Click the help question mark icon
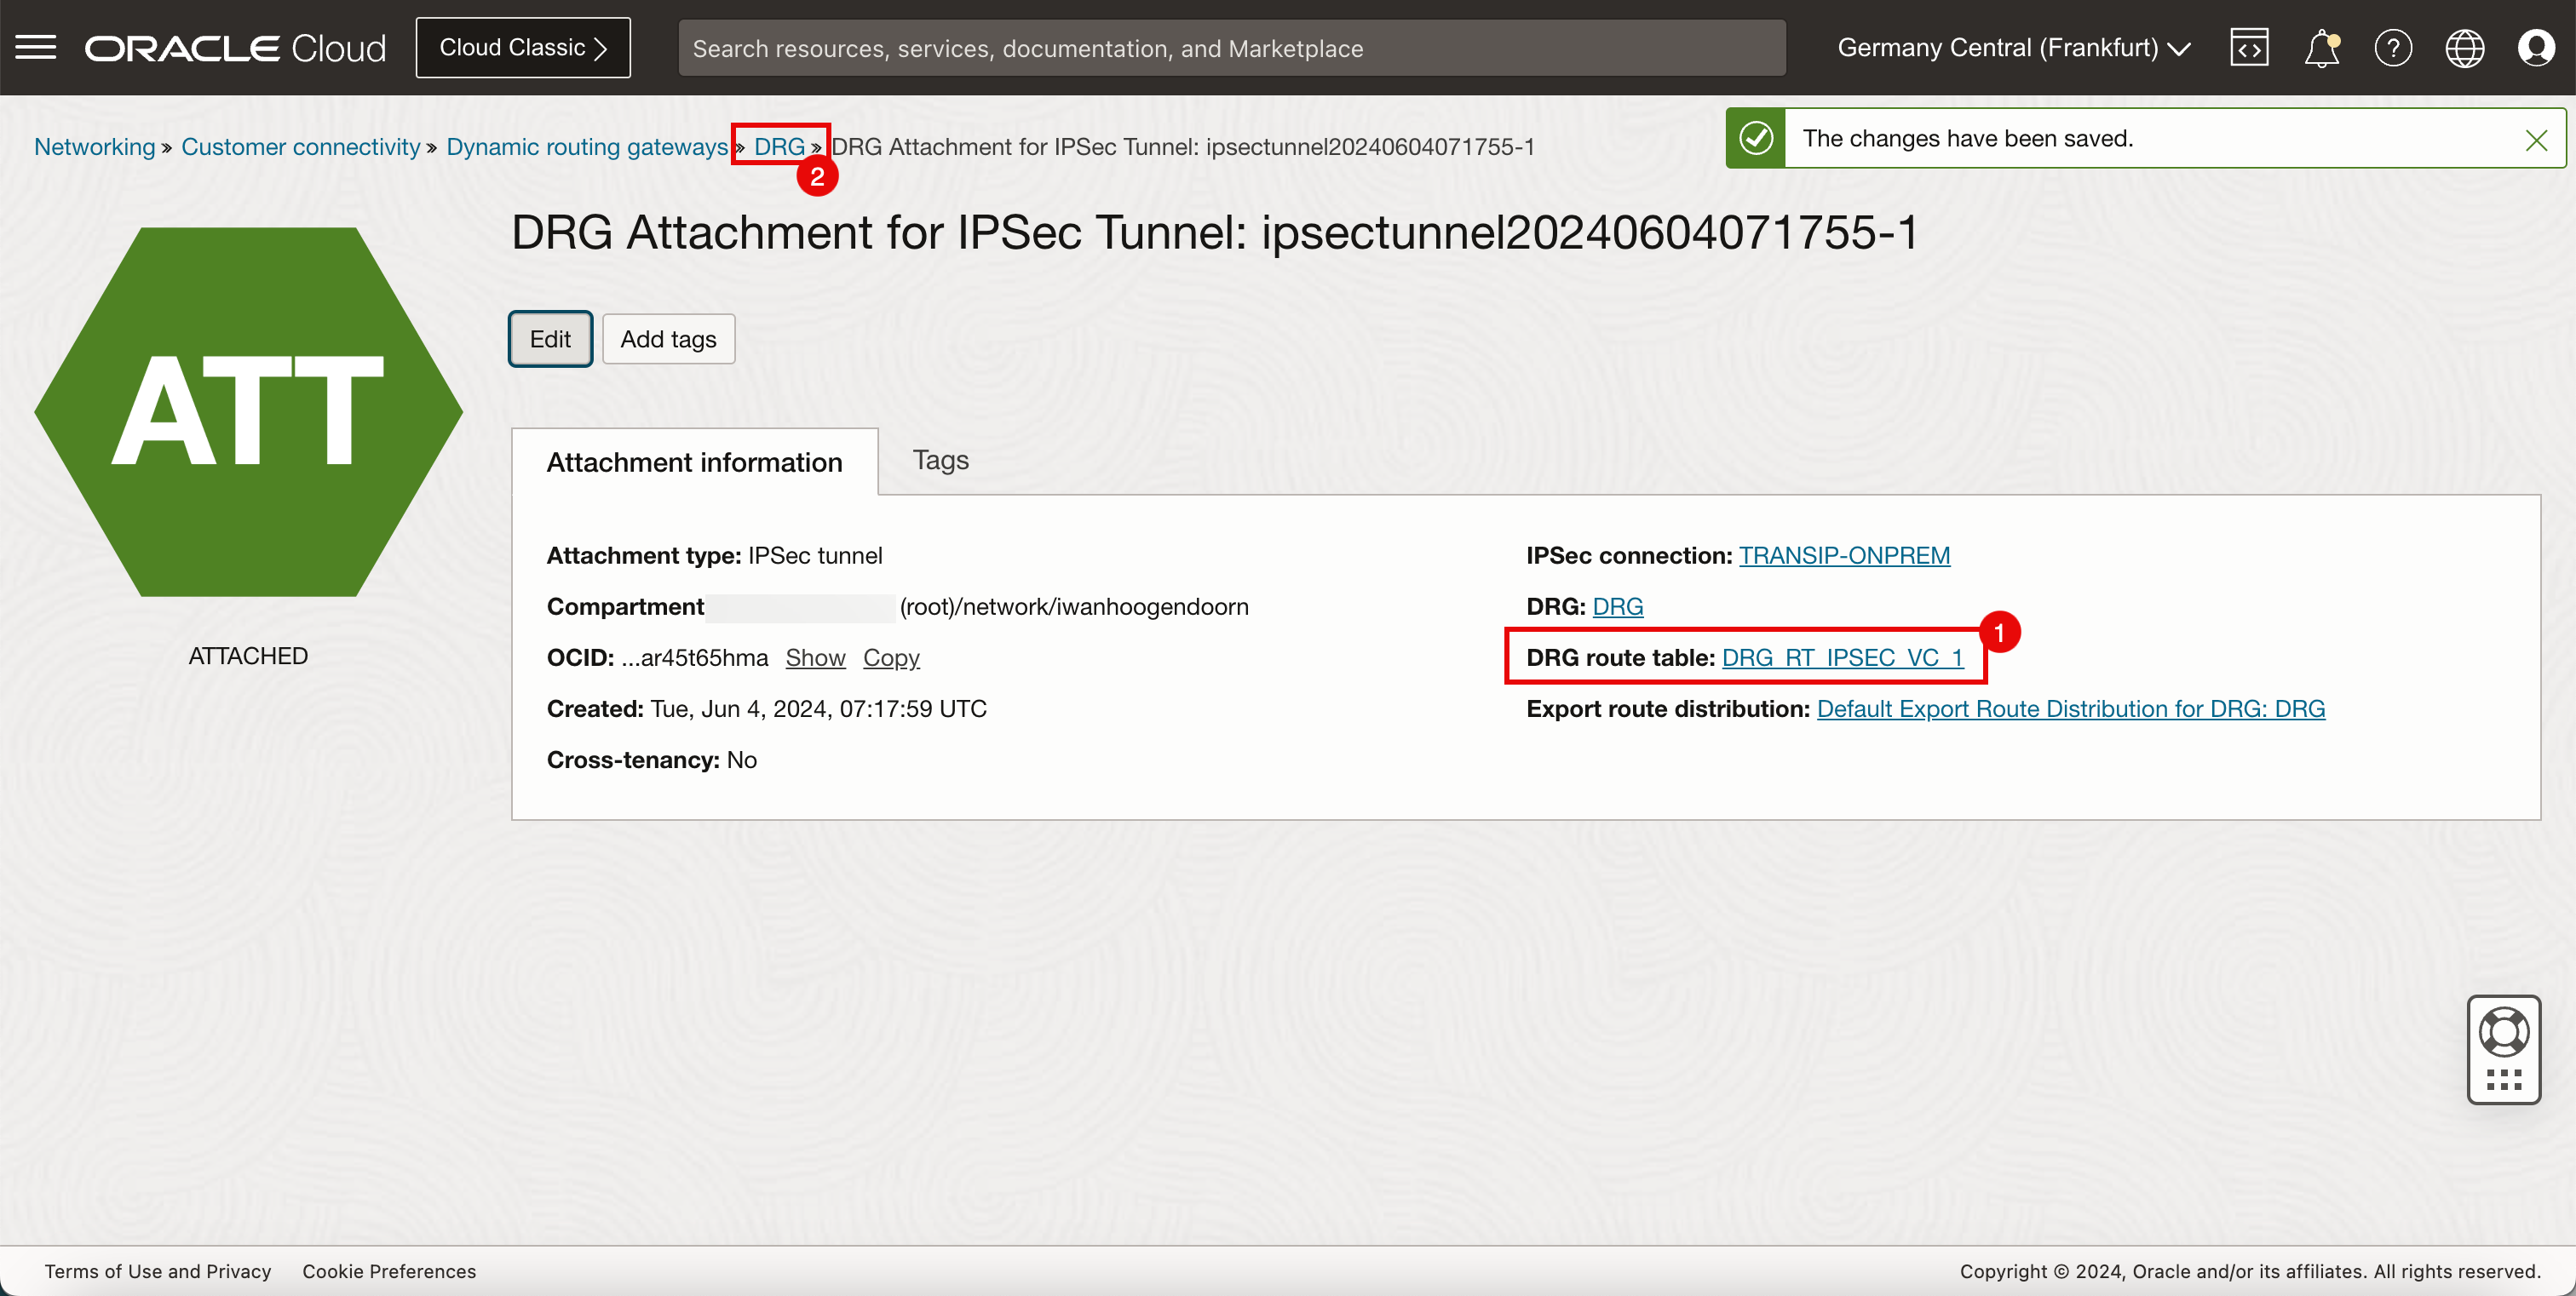The height and width of the screenshot is (1296, 2576). pyautogui.click(x=2393, y=48)
